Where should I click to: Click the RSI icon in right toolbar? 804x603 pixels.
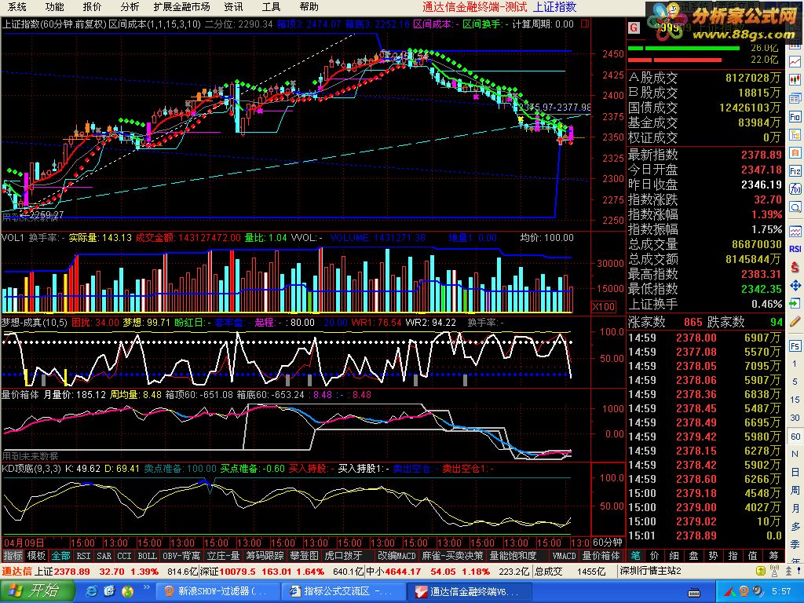tap(795, 249)
